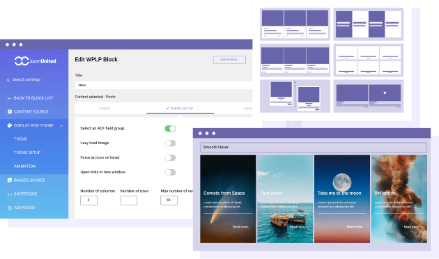This screenshot has width=439, height=259.
Task: Open the Take me to the moon card
Action: [342, 199]
